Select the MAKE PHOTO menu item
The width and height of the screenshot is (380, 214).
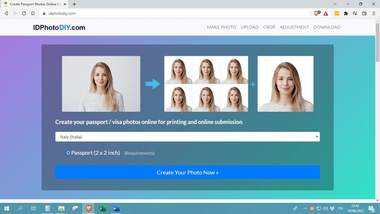pos(221,27)
